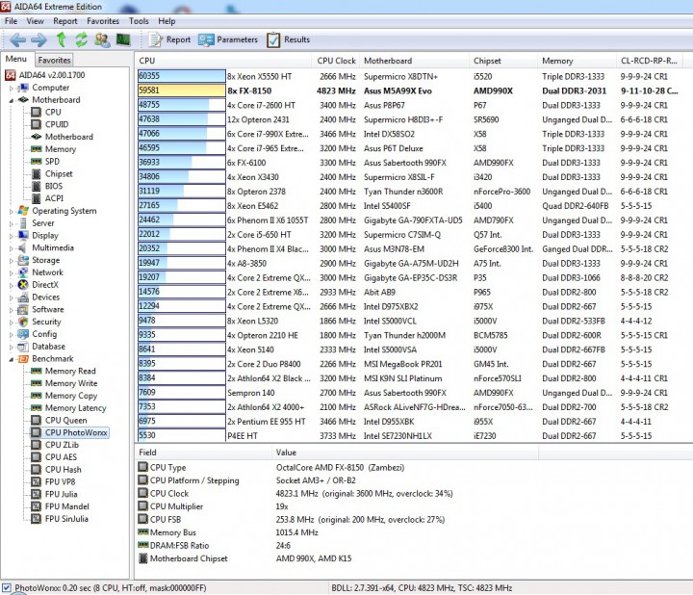Expand the Server tree node
Image resolution: width=693 pixels, height=595 pixels.
pyautogui.click(x=12, y=223)
